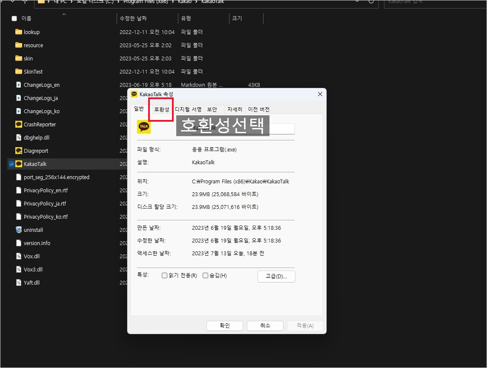
Task: Open the 보안 tab
Action: pos(212,109)
